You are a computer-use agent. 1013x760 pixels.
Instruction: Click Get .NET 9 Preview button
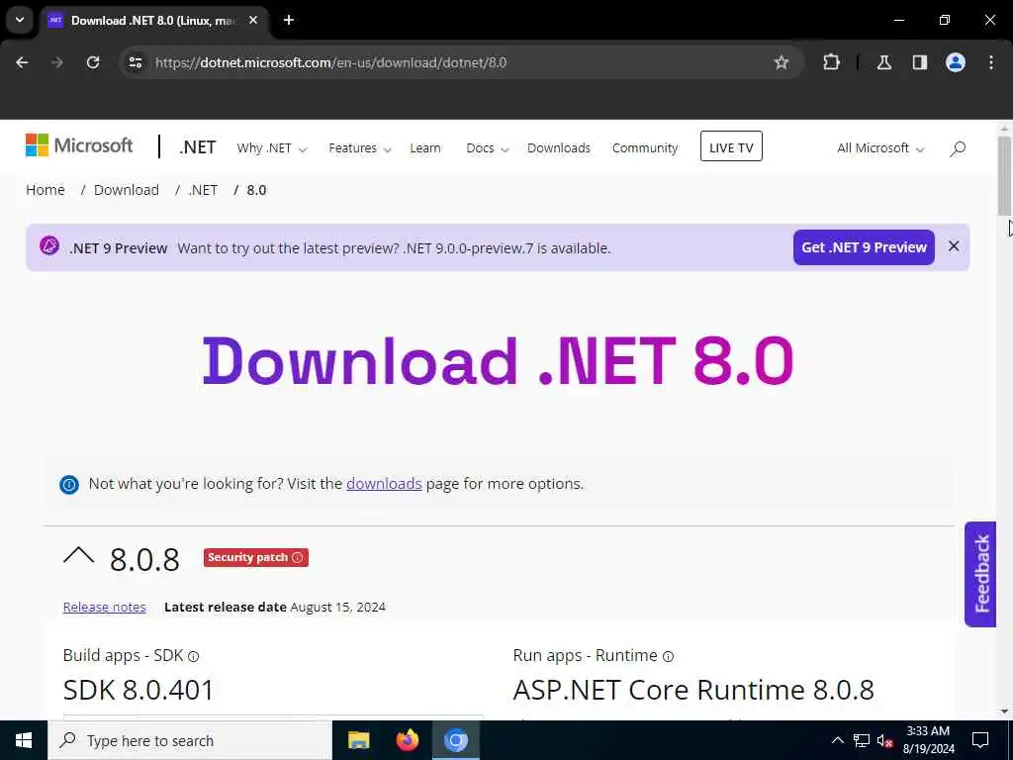[x=864, y=247]
